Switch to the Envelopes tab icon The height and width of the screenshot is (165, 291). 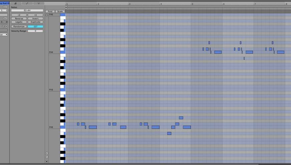(x=27, y=3)
